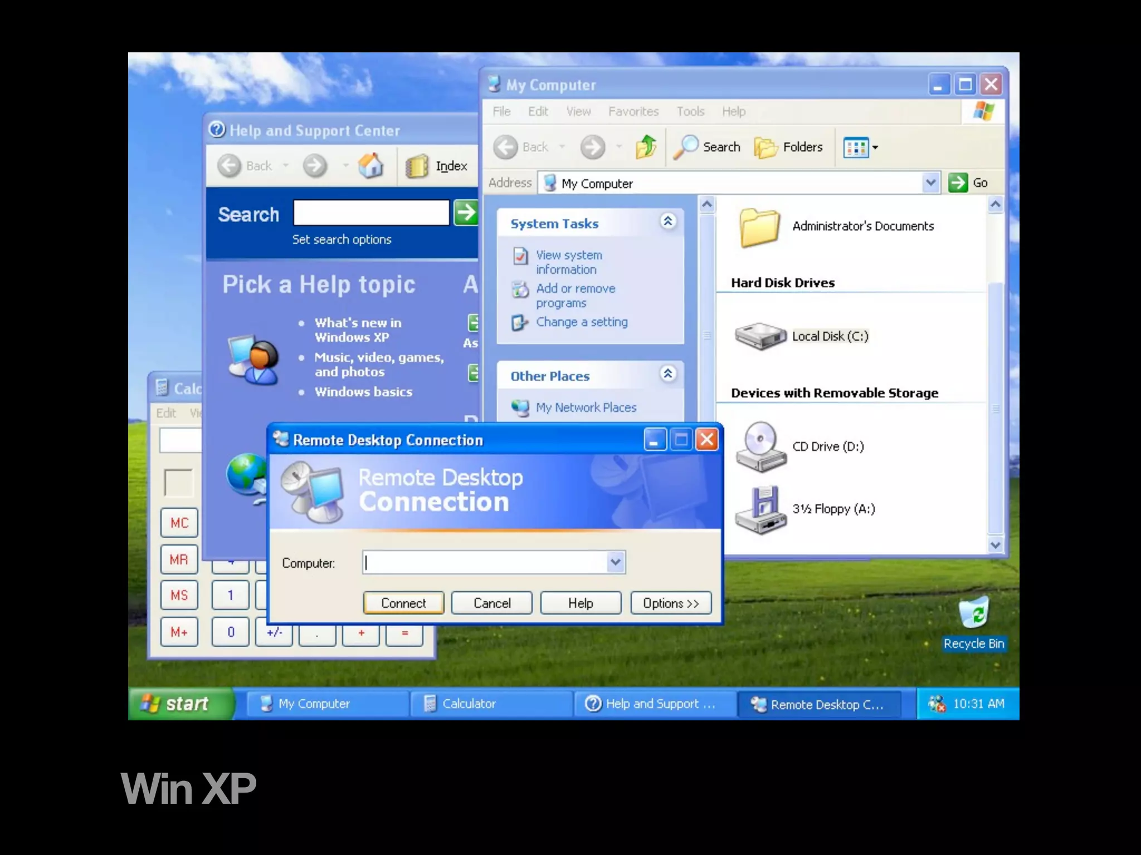Click the green search arrow in Help Center
This screenshot has height=855, width=1141.
point(466,213)
